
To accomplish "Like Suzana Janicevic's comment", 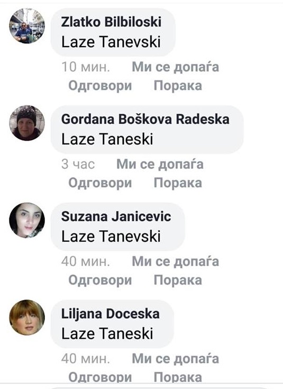I will coord(176,262).
